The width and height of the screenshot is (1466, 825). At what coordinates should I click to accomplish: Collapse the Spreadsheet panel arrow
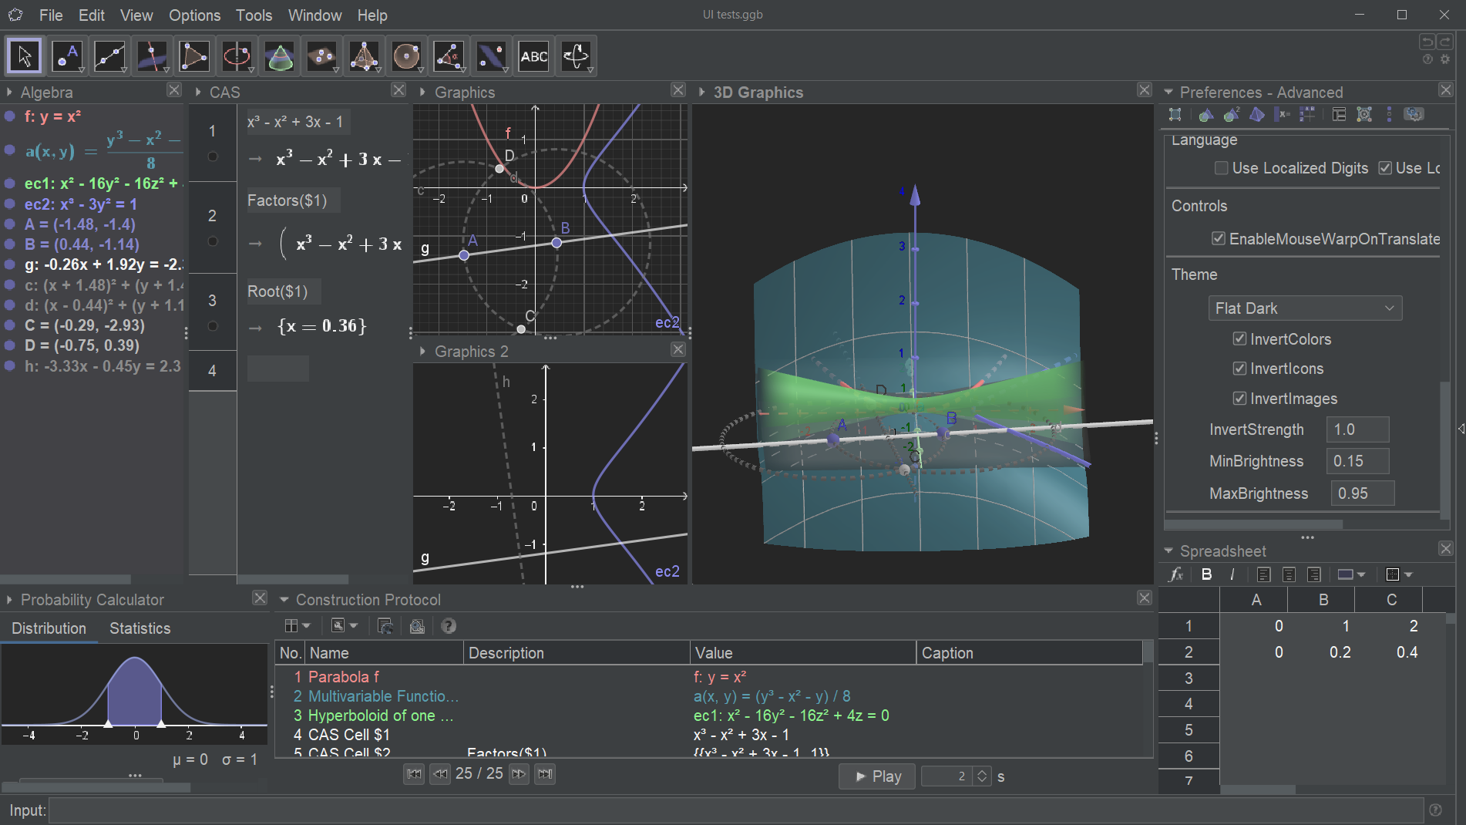point(1168,551)
